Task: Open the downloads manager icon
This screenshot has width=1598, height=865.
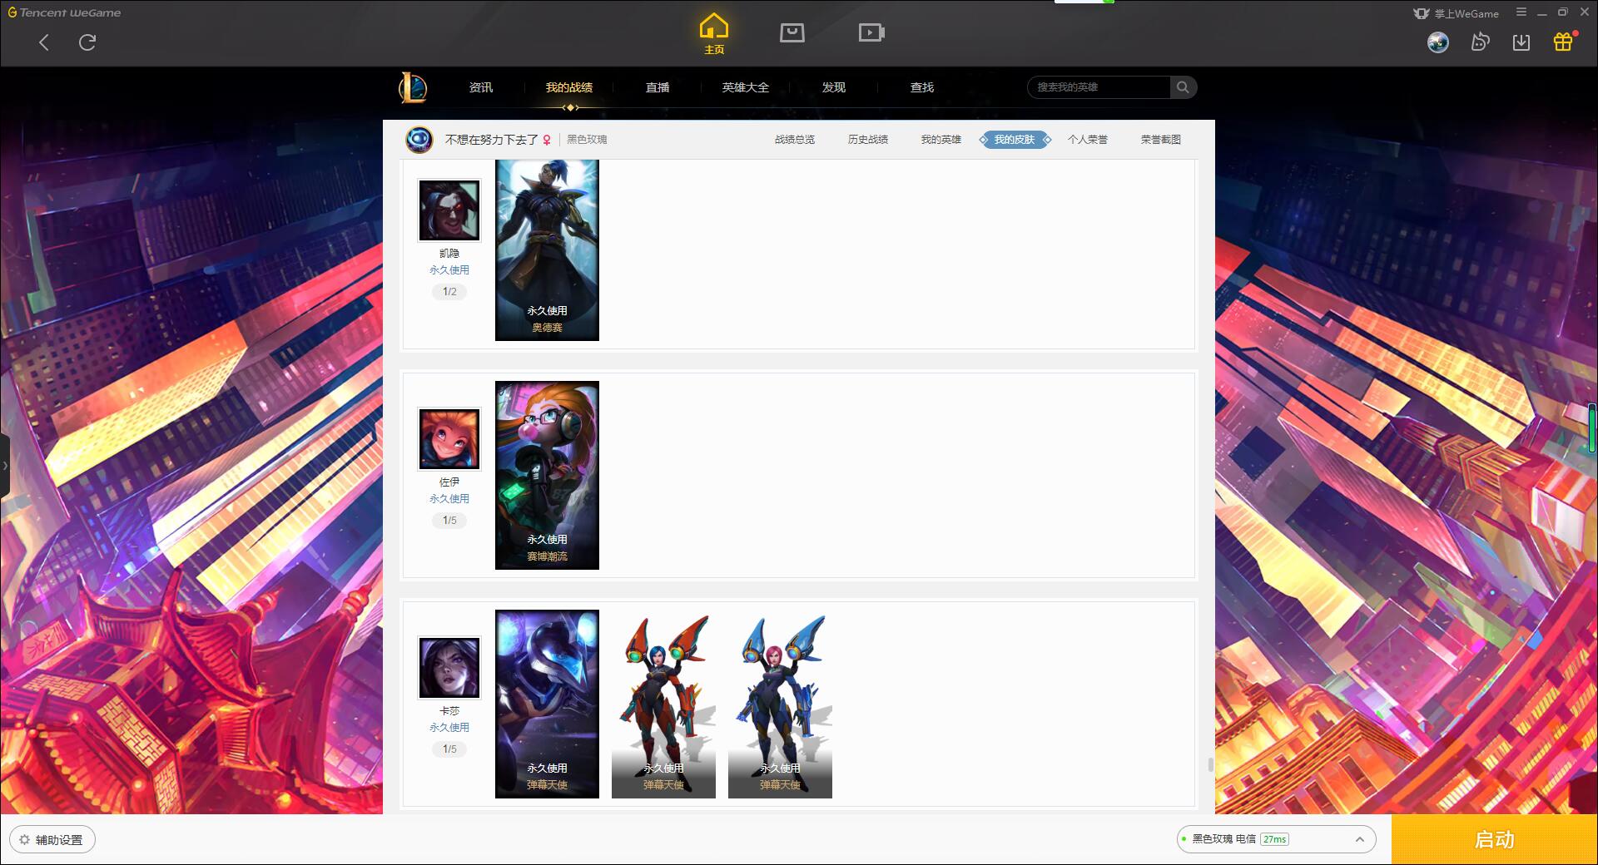Action: (1521, 42)
